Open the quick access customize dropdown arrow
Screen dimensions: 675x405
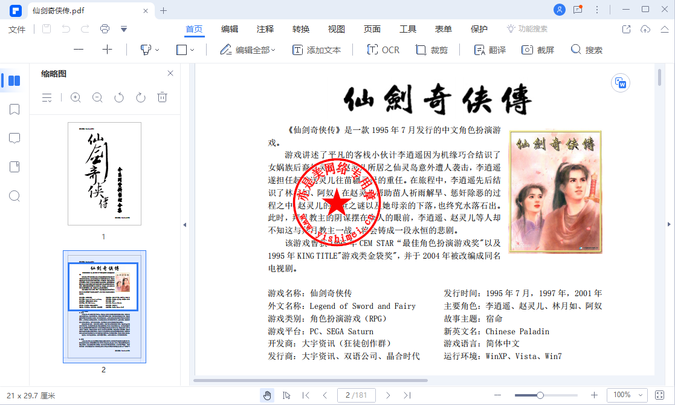pyautogui.click(x=124, y=29)
